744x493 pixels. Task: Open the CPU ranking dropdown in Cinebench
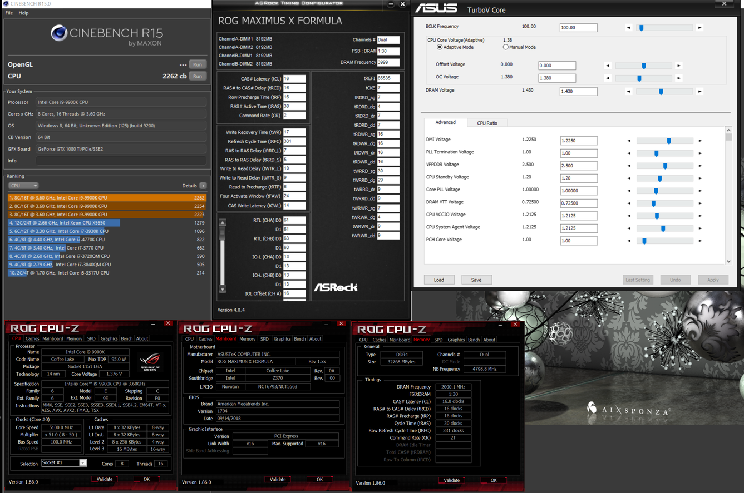click(x=23, y=186)
